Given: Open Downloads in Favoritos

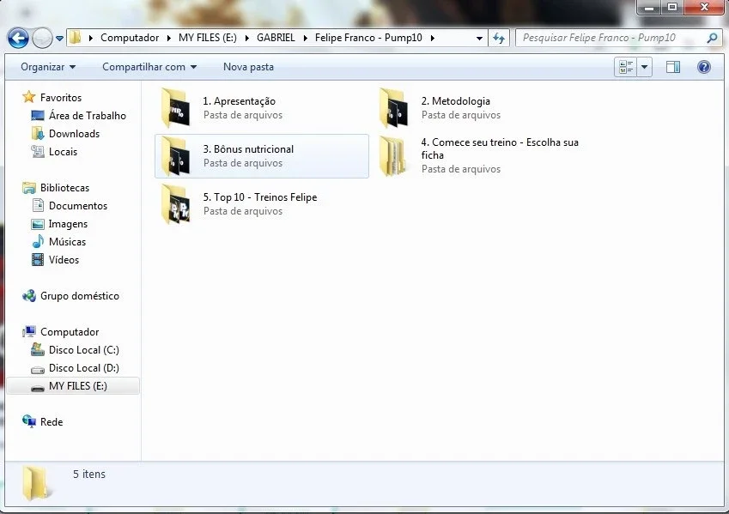Looking at the screenshot, I should tap(74, 134).
